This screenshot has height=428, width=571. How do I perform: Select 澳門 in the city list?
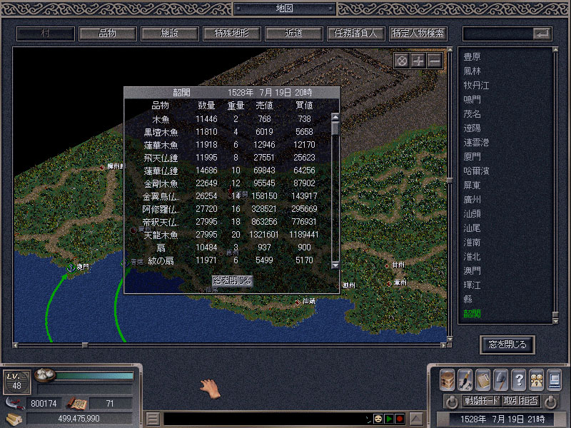pos(472,270)
